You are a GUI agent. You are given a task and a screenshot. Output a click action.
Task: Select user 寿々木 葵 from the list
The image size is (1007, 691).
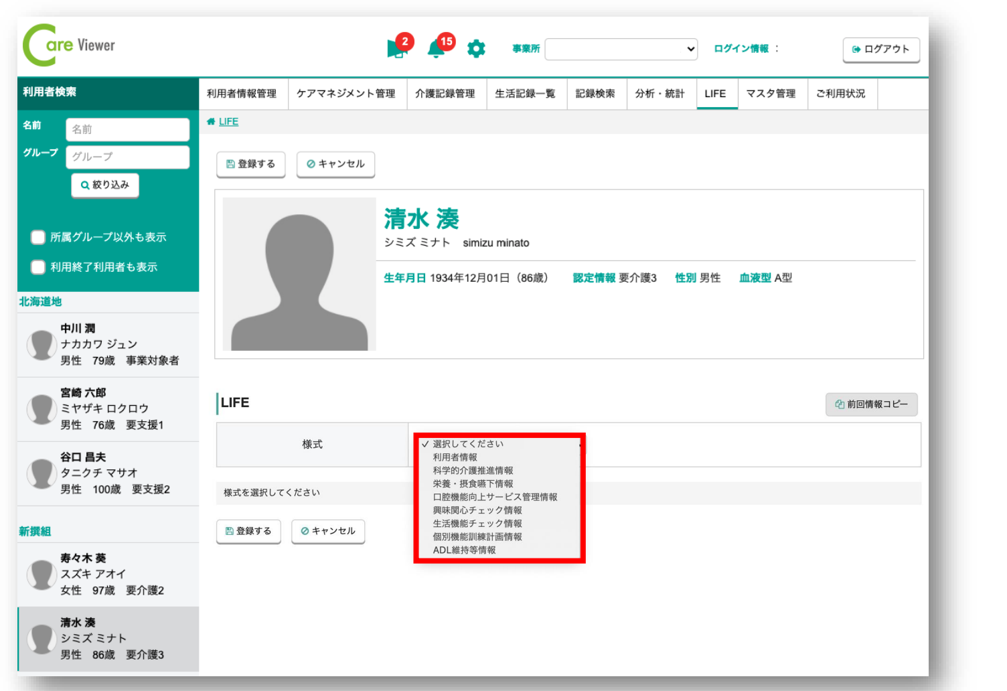pyautogui.click(x=108, y=574)
